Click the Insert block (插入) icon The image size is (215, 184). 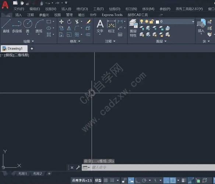click(x=201, y=26)
